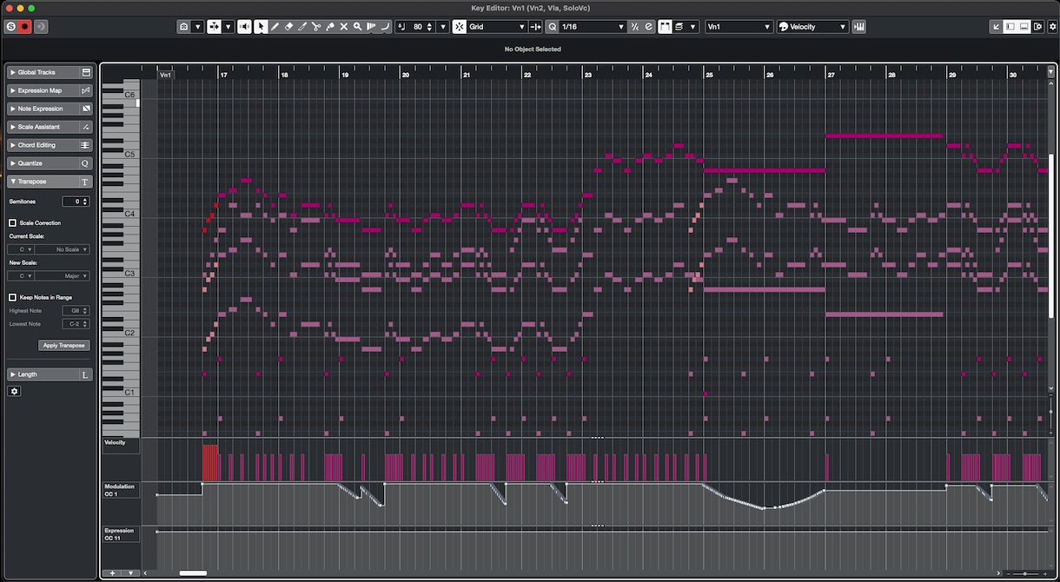This screenshot has width=1060, height=582.
Task: Click the Edit Active Part Only icon
Action: click(679, 27)
